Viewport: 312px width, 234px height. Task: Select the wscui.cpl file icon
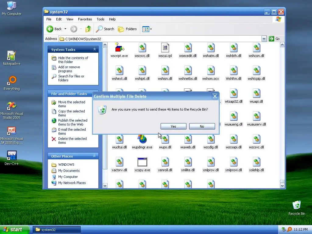(165, 48)
